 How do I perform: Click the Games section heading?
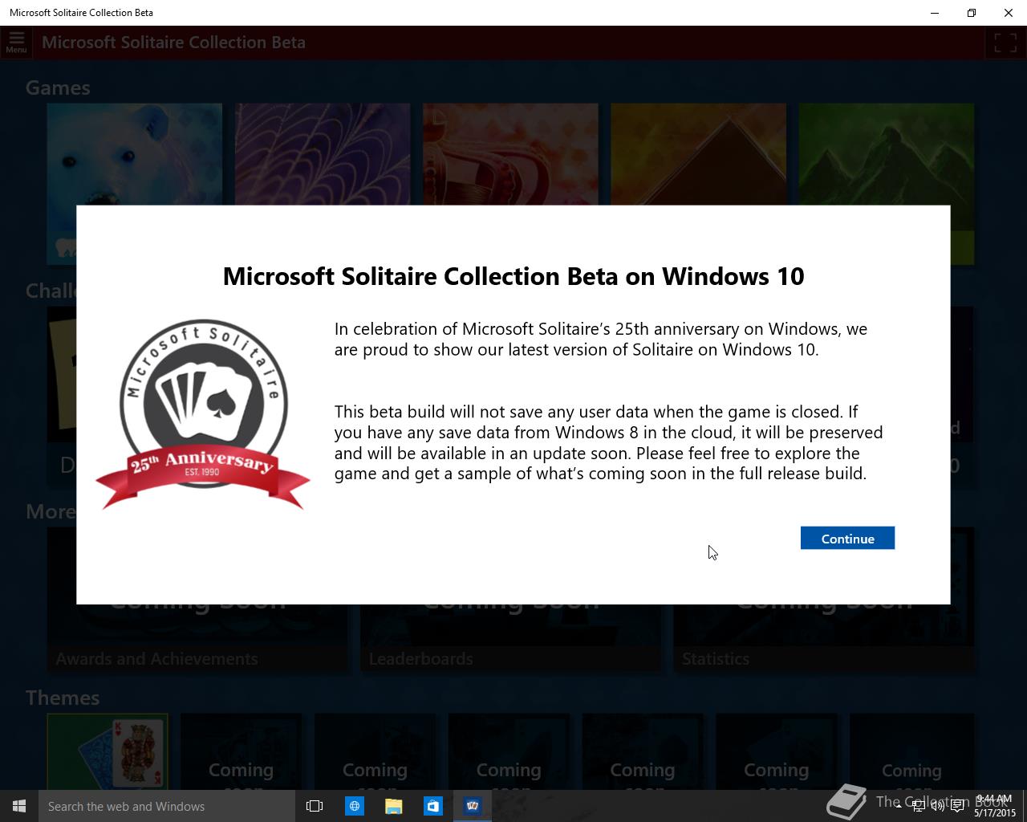pyautogui.click(x=58, y=87)
